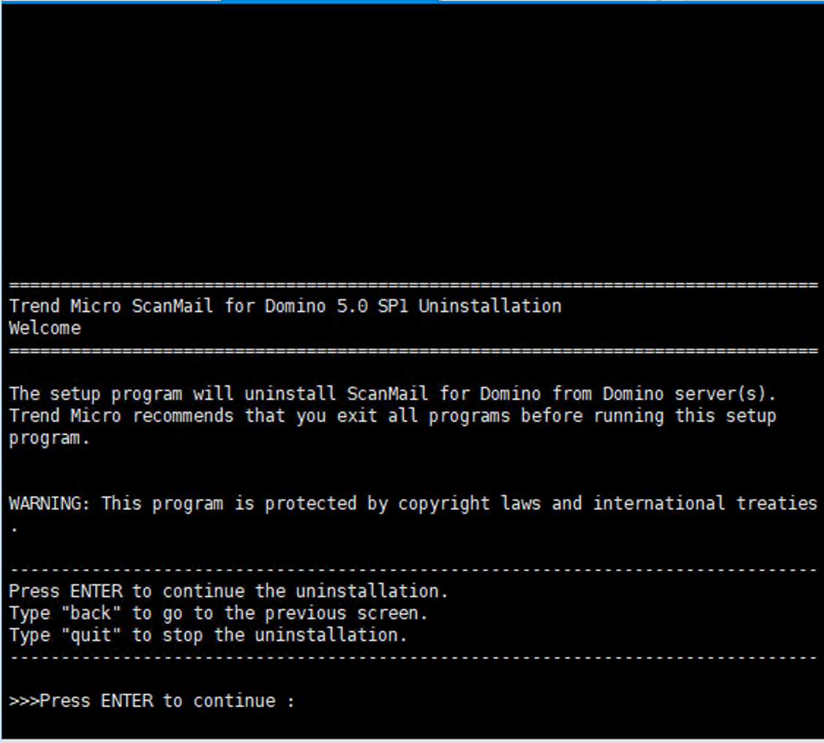Click the "Press ENTER to continue the uninstallation." line

pos(228,591)
